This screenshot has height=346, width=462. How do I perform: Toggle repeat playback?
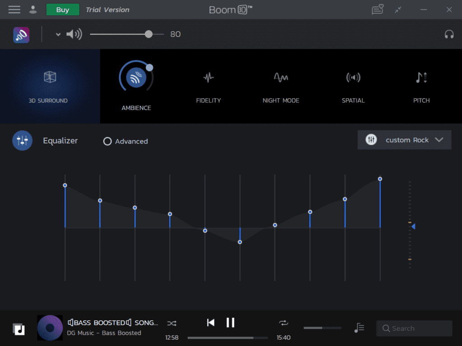[283, 323]
